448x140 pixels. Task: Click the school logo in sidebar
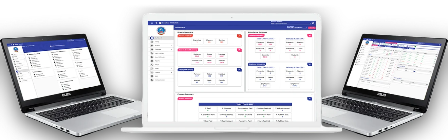(x=161, y=31)
